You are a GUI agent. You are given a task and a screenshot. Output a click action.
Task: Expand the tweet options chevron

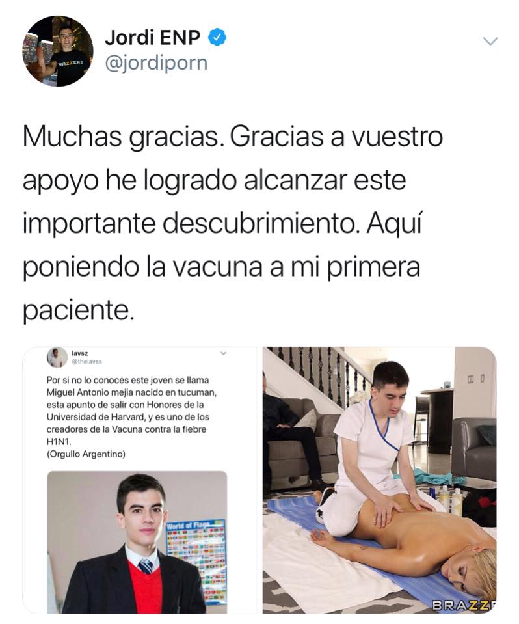(x=490, y=41)
